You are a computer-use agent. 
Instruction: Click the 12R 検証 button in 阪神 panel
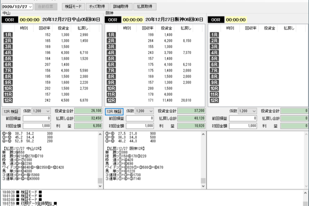pyautogui.click(x=114, y=111)
